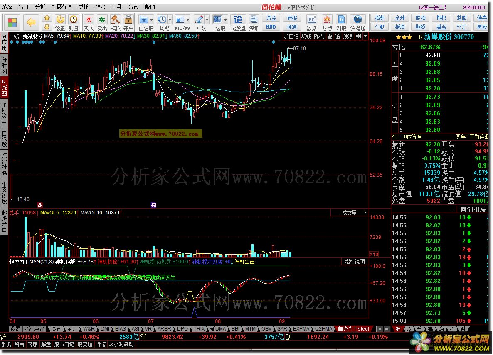Toggle 除权 ex-rights adjustment

pyautogui.click(x=318, y=36)
